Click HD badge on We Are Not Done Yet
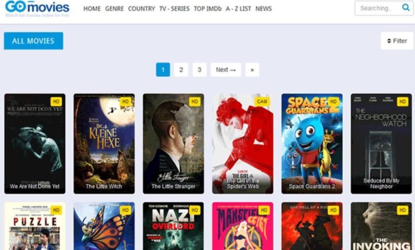415x250 pixels. [x=56, y=102]
